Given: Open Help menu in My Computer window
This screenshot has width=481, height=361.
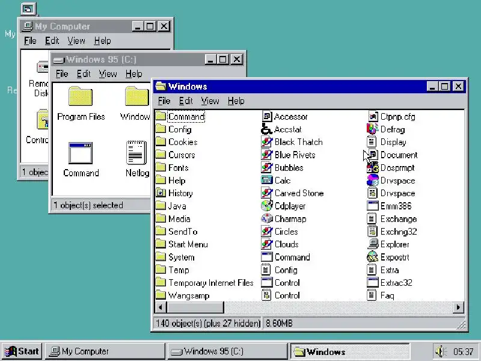Looking at the screenshot, I should 102,41.
